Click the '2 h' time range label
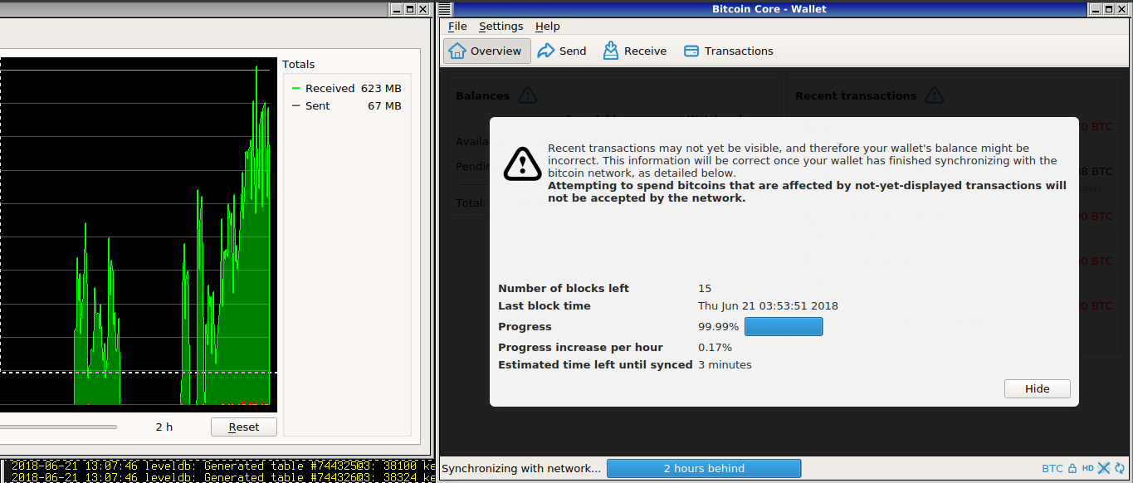 [164, 427]
